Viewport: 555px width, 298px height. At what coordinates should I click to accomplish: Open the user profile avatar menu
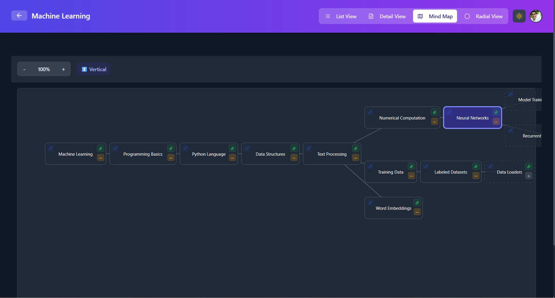tap(536, 16)
